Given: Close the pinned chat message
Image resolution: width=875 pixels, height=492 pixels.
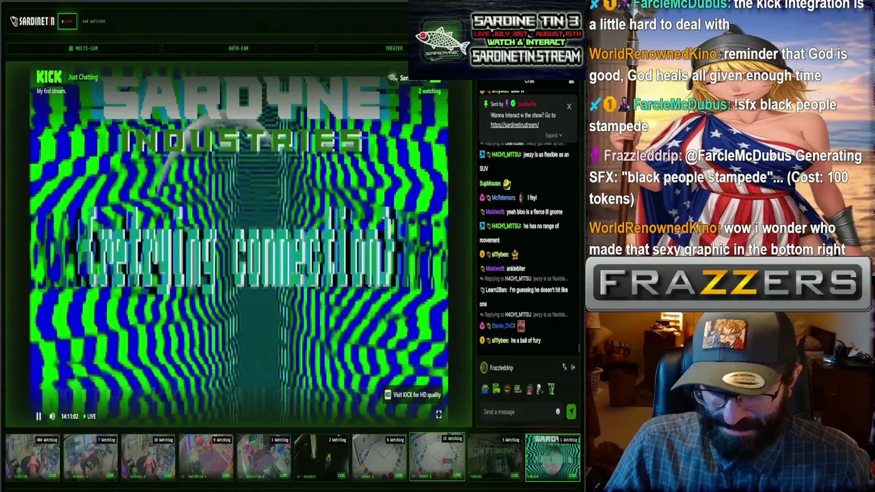Looking at the screenshot, I should point(569,106).
